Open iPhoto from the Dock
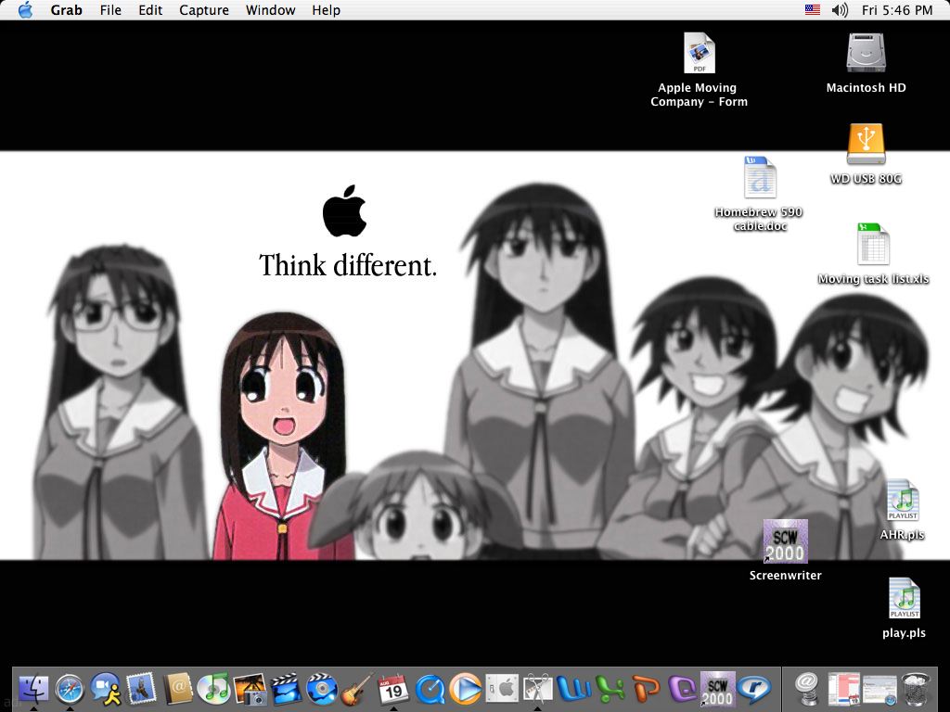This screenshot has height=712, width=950. 250,689
